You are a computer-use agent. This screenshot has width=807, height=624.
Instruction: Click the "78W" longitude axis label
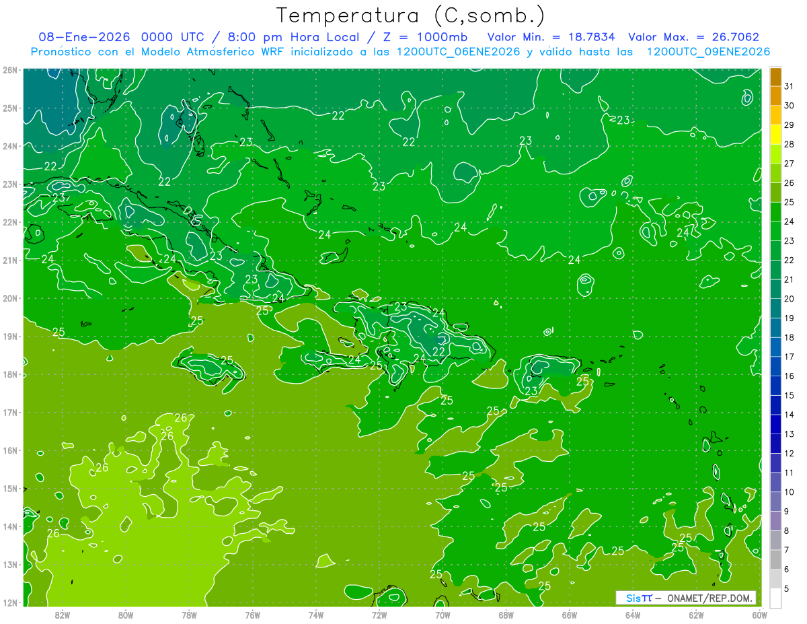coord(189,615)
